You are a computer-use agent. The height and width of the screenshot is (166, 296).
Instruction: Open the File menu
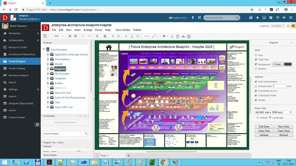[x=54, y=30]
